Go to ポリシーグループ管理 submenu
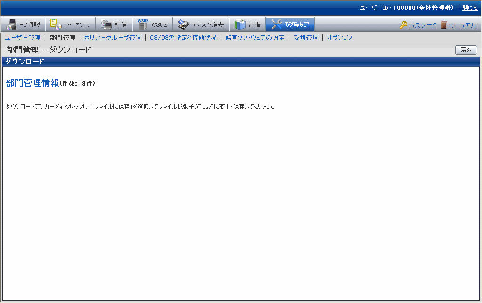 [112, 38]
